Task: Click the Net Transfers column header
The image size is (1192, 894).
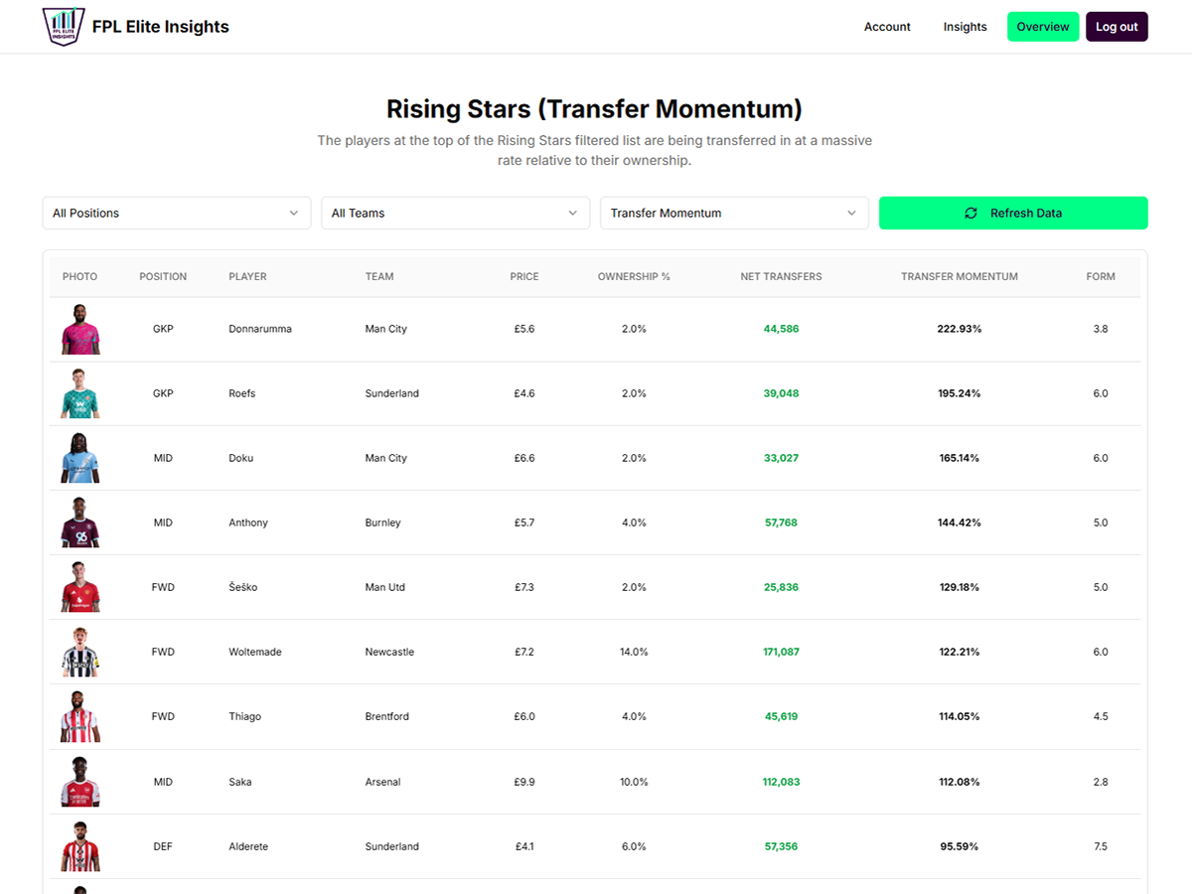Action: point(781,276)
